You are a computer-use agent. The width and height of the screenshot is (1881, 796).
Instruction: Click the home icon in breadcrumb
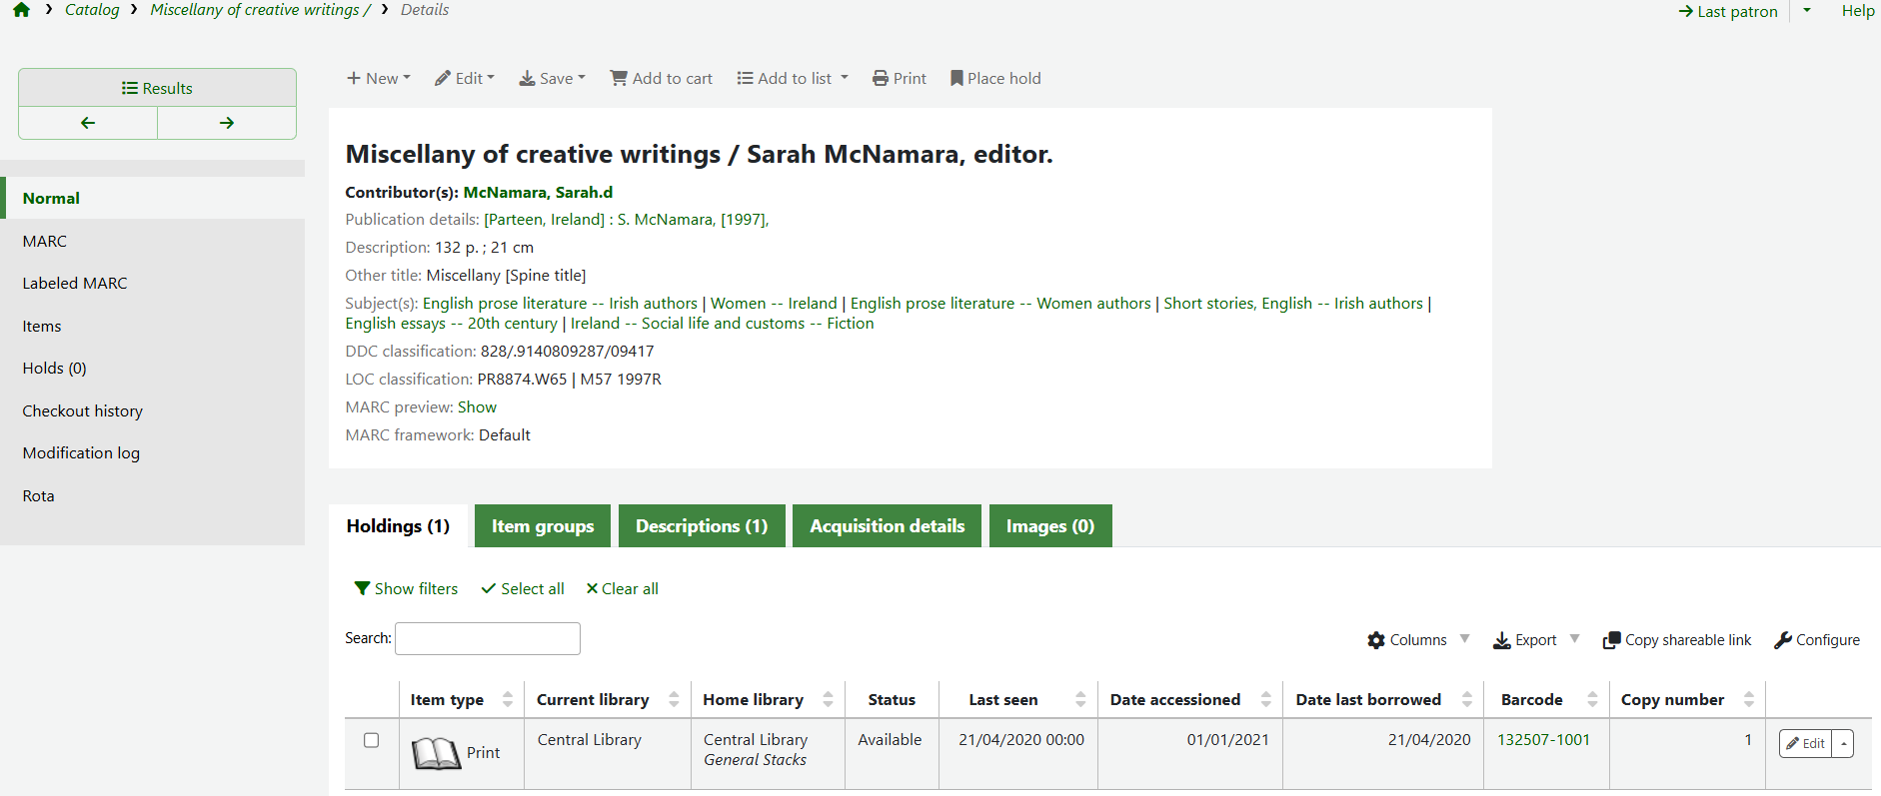[x=21, y=10]
